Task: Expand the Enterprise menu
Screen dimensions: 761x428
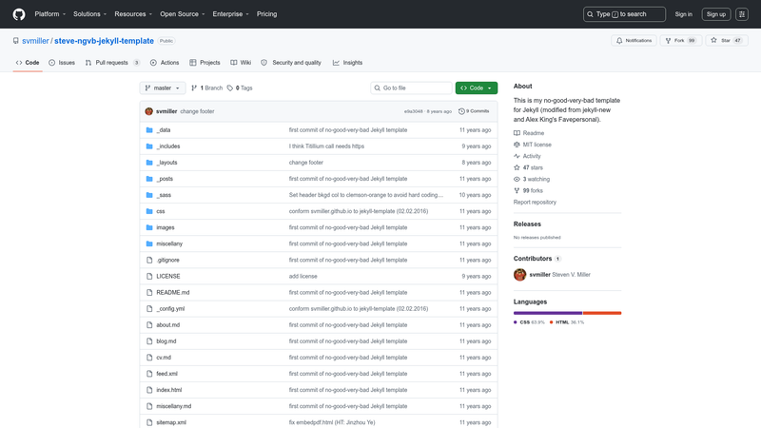Action: coord(230,14)
